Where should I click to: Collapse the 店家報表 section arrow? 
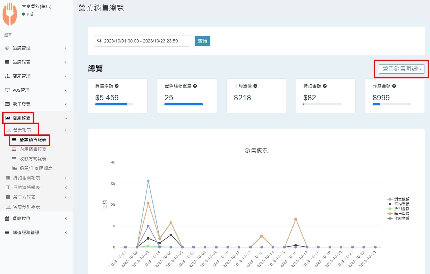click(x=66, y=118)
